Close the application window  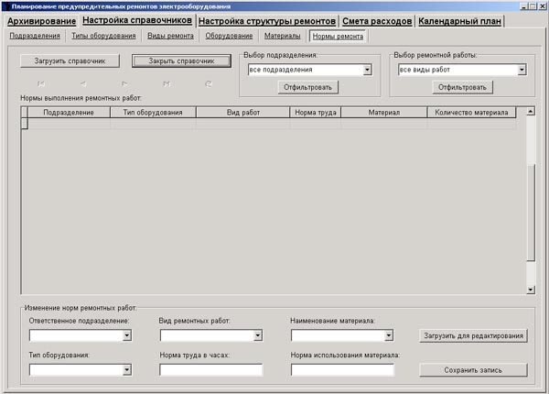[x=542, y=6]
